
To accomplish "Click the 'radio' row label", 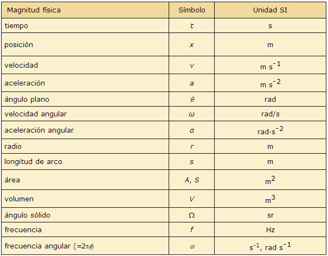I will [x=13, y=146].
